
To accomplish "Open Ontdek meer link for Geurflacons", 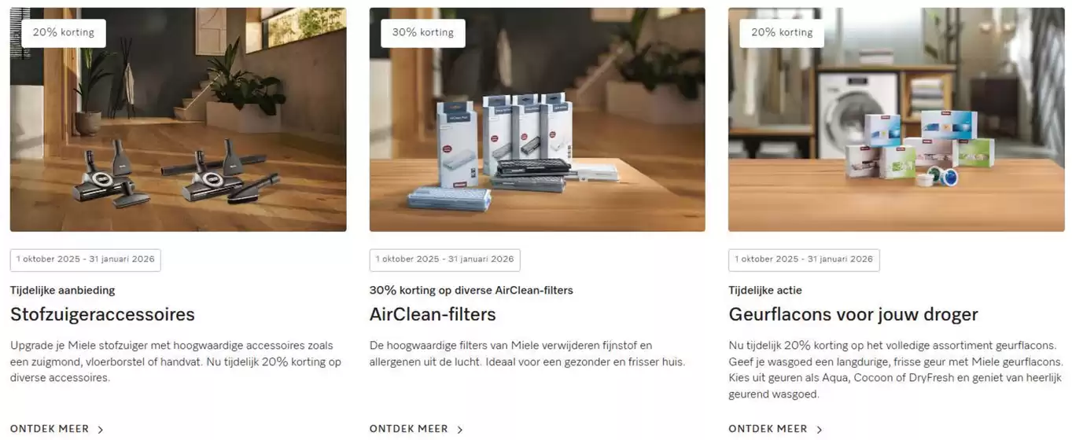I will [775, 429].
